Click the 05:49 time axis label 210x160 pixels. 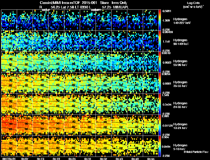point(135,159)
